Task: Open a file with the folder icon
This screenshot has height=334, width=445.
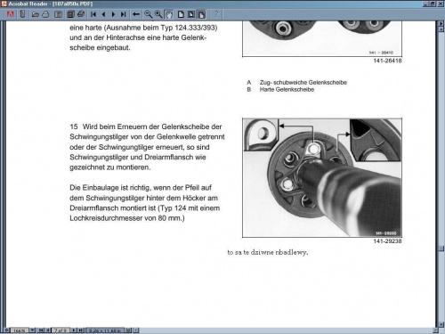Action: pos(36,14)
